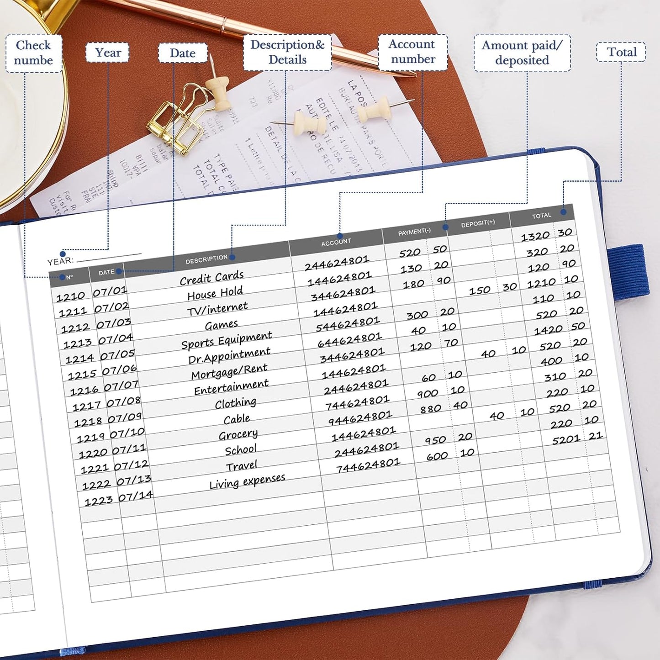Click the "Cable" description entry
Viewport: 660px width, 660px height.
pos(237,419)
